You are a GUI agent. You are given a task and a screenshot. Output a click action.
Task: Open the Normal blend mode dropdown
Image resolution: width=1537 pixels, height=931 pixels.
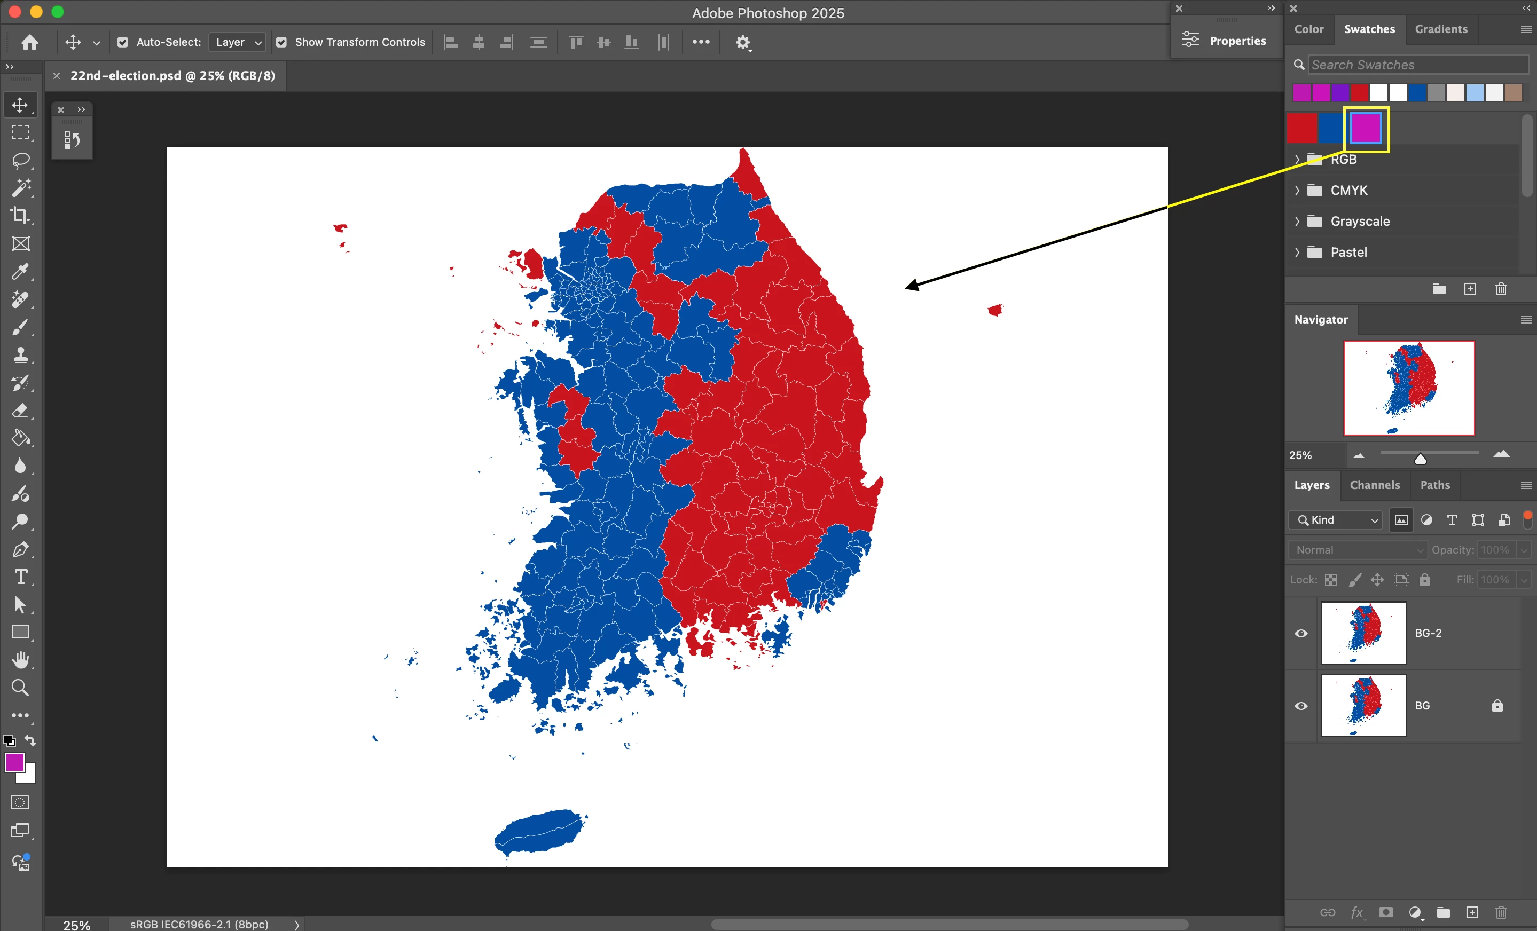click(x=1358, y=550)
